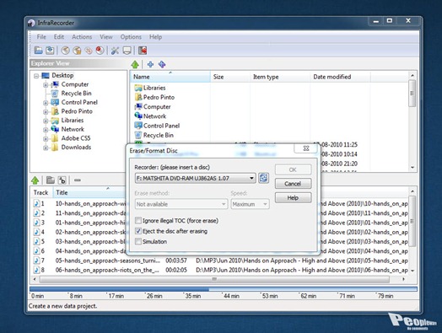
Task: Expand the Computer tree node
Action: point(46,85)
